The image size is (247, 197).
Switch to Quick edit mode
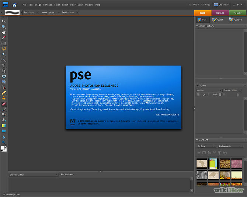218,19
